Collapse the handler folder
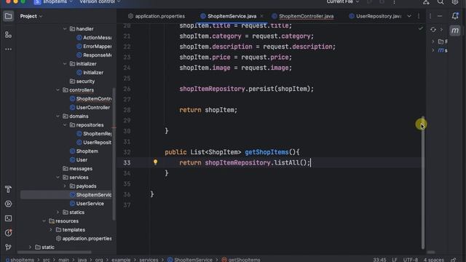The width and height of the screenshot is (466, 262). pyautogui.click(x=65, y=29)
